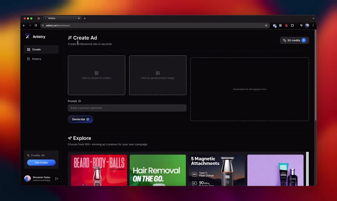Screen dimensions: 337x201
Task: Click the logout icon beside Shivansh Yadav
Action: (x=57, y=179)
